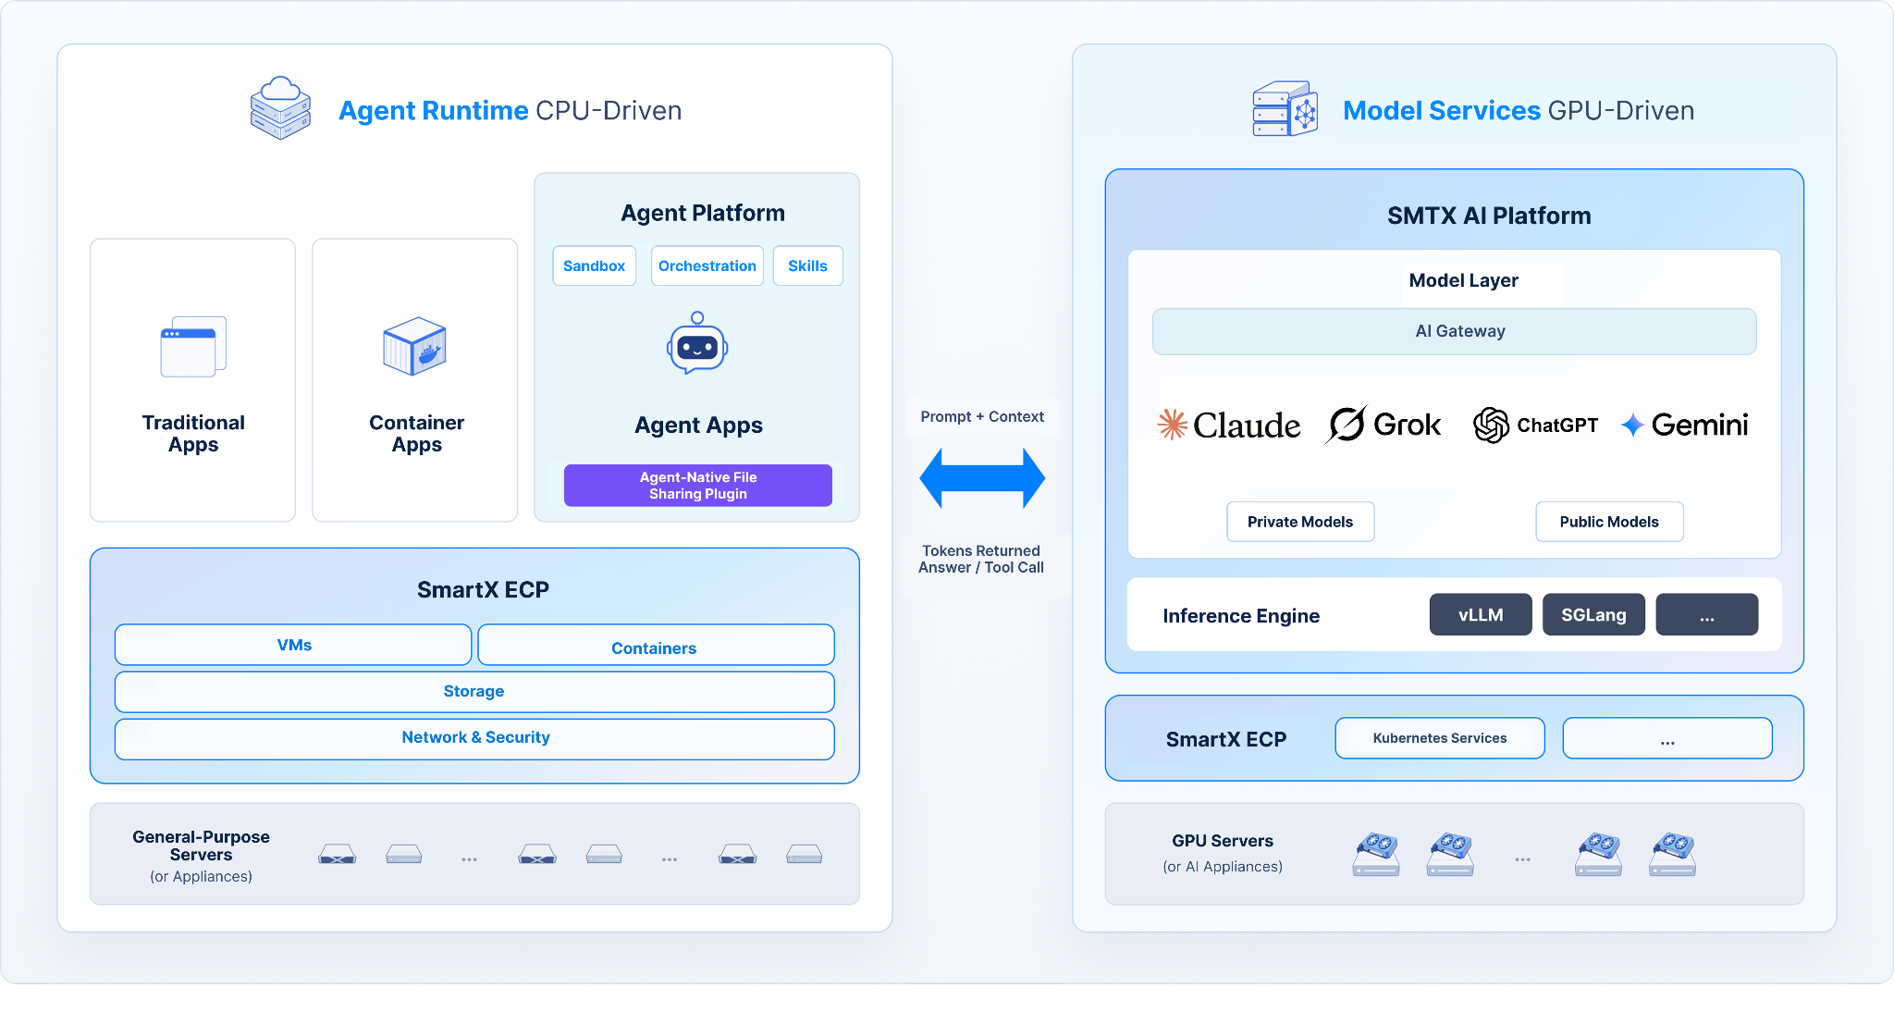Click 'SmartX ECP' label beside Kubernetes Services

pyautogui.click(x=1226, y=739)
